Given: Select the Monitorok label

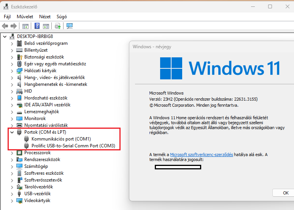Looking at the screenshot, I should pyautogui.click(x=35, y=118).
